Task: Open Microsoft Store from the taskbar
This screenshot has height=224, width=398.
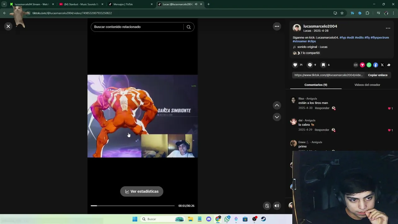Action: [x=245, y=219]
